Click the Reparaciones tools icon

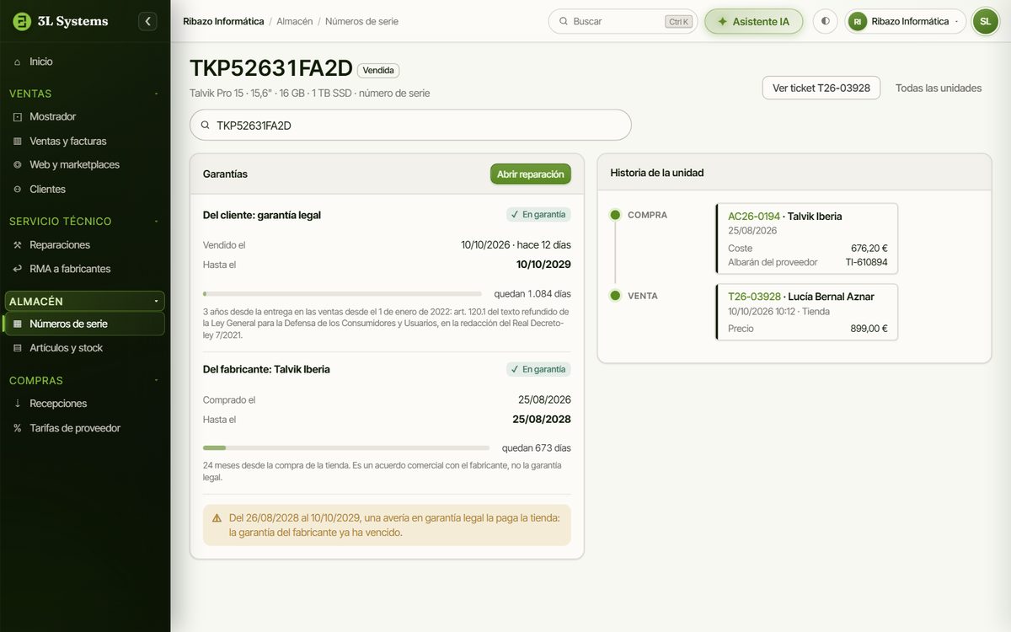coord(18,244)
